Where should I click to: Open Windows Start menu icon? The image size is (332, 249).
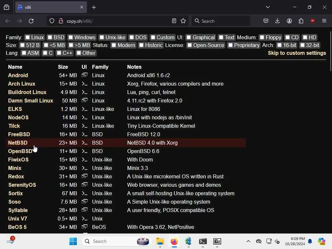[73, 241]
